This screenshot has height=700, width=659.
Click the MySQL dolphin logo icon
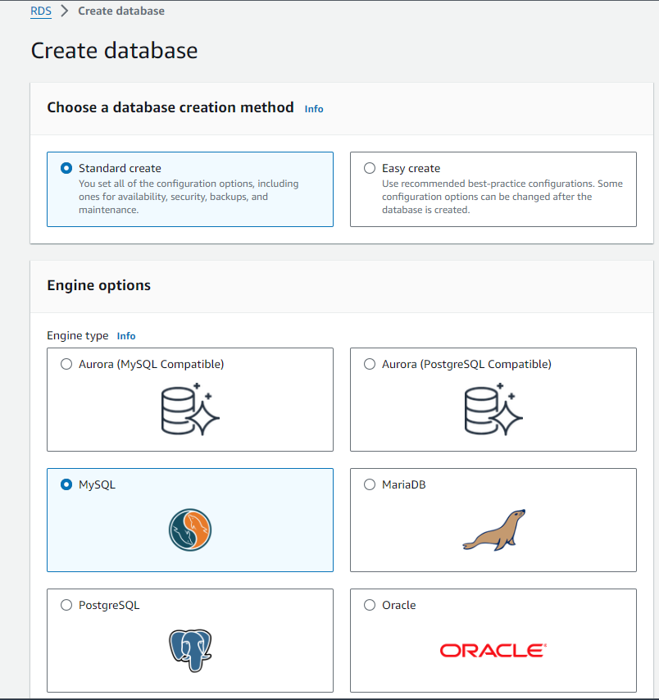point(190,530)
